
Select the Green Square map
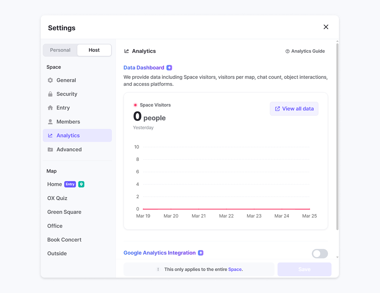coord(64,212)
